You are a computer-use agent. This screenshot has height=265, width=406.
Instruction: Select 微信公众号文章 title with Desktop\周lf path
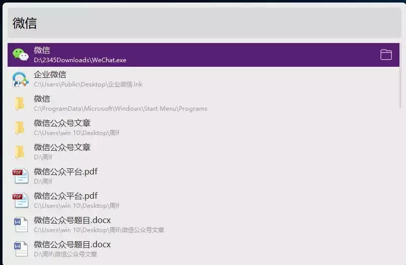click(62, 123)
